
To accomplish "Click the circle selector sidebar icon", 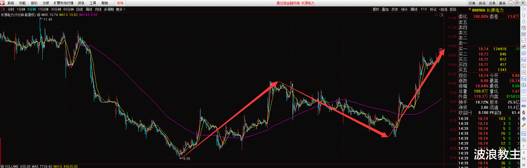I will click(524, 91).
